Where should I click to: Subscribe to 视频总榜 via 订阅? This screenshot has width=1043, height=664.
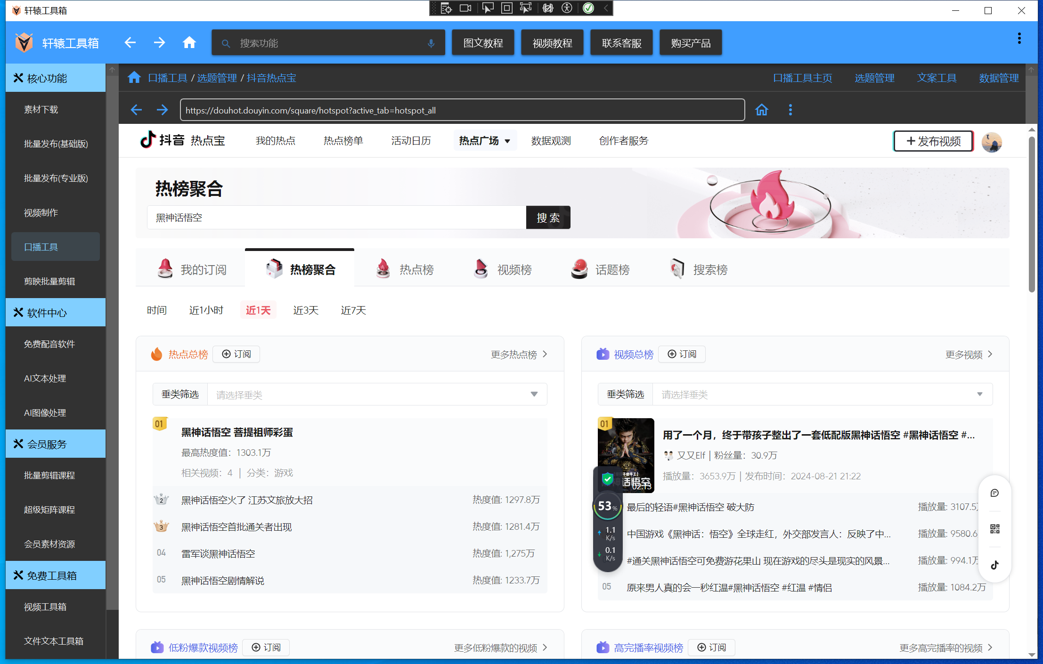tap(682, 354)
